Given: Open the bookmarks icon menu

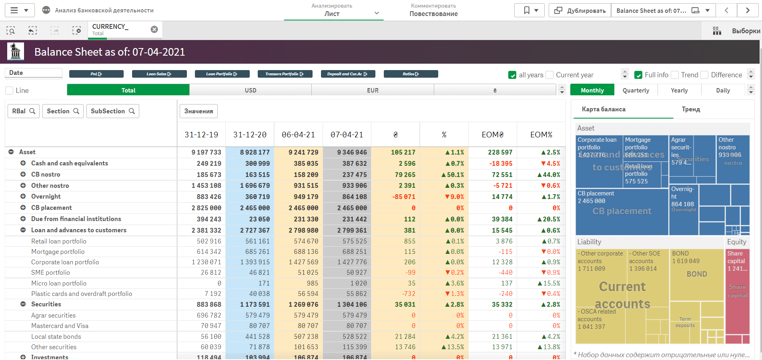Looking at the screenshot, I should point(529,10).
